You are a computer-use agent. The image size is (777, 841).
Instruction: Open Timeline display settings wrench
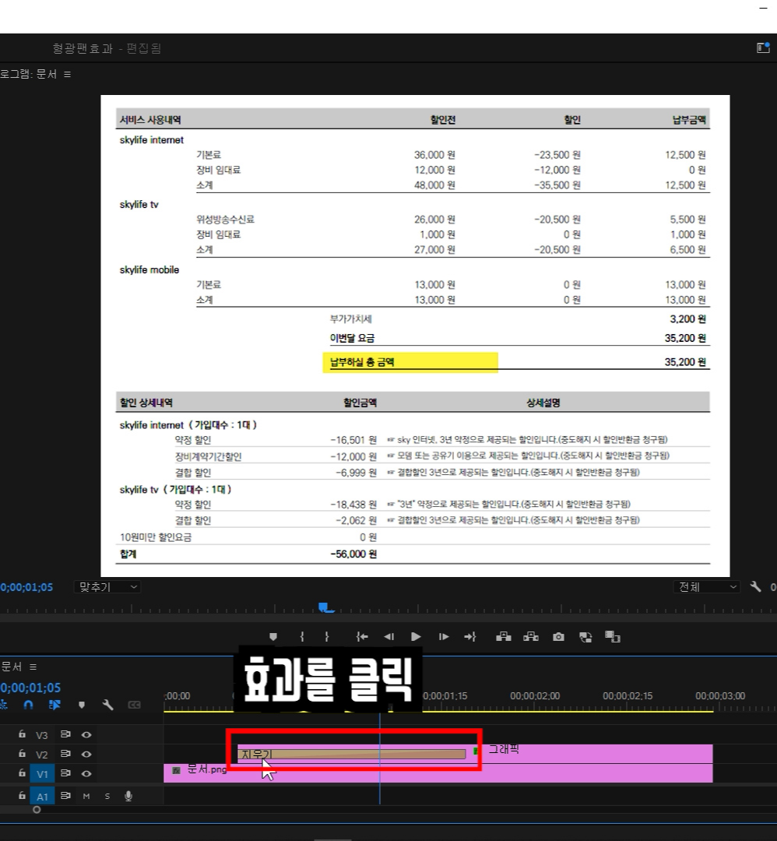click(107, 705)
